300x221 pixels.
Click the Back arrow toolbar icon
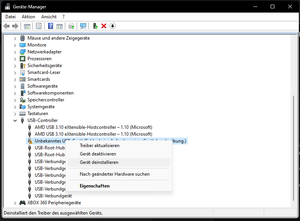pos(6,26)
